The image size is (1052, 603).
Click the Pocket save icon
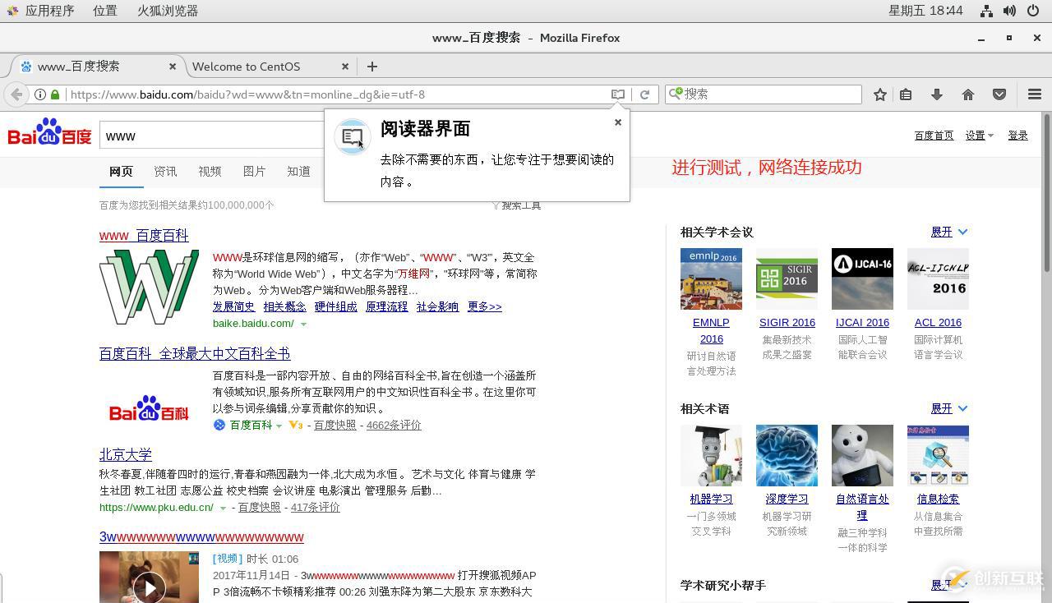pyautogui.click(x=999, y=94)
